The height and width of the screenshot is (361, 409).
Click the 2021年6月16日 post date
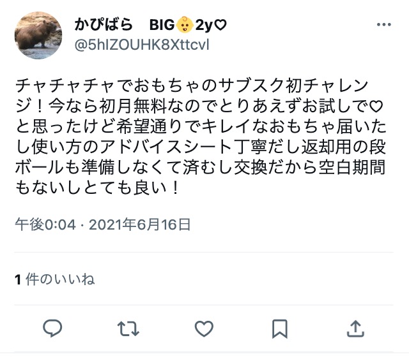pyautogui.click(x=140, y=225)
